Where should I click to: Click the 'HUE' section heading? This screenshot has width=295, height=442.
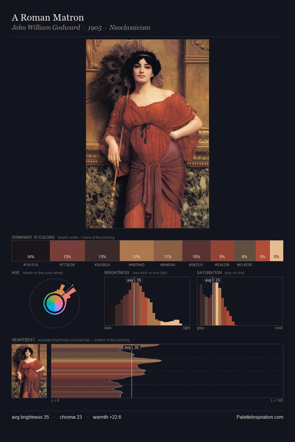[x=16, y=273]
